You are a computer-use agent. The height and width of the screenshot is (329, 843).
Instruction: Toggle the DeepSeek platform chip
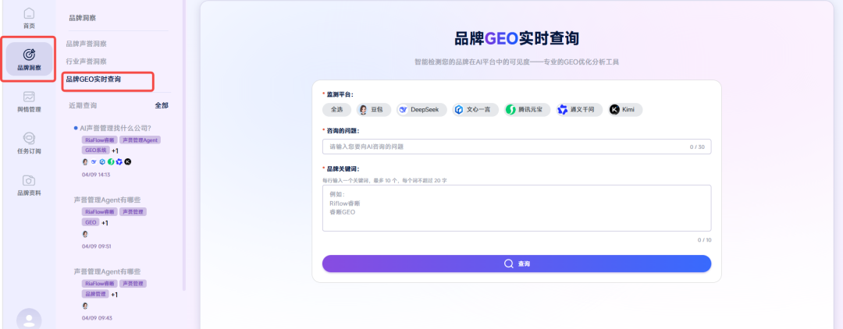(421, 110)
